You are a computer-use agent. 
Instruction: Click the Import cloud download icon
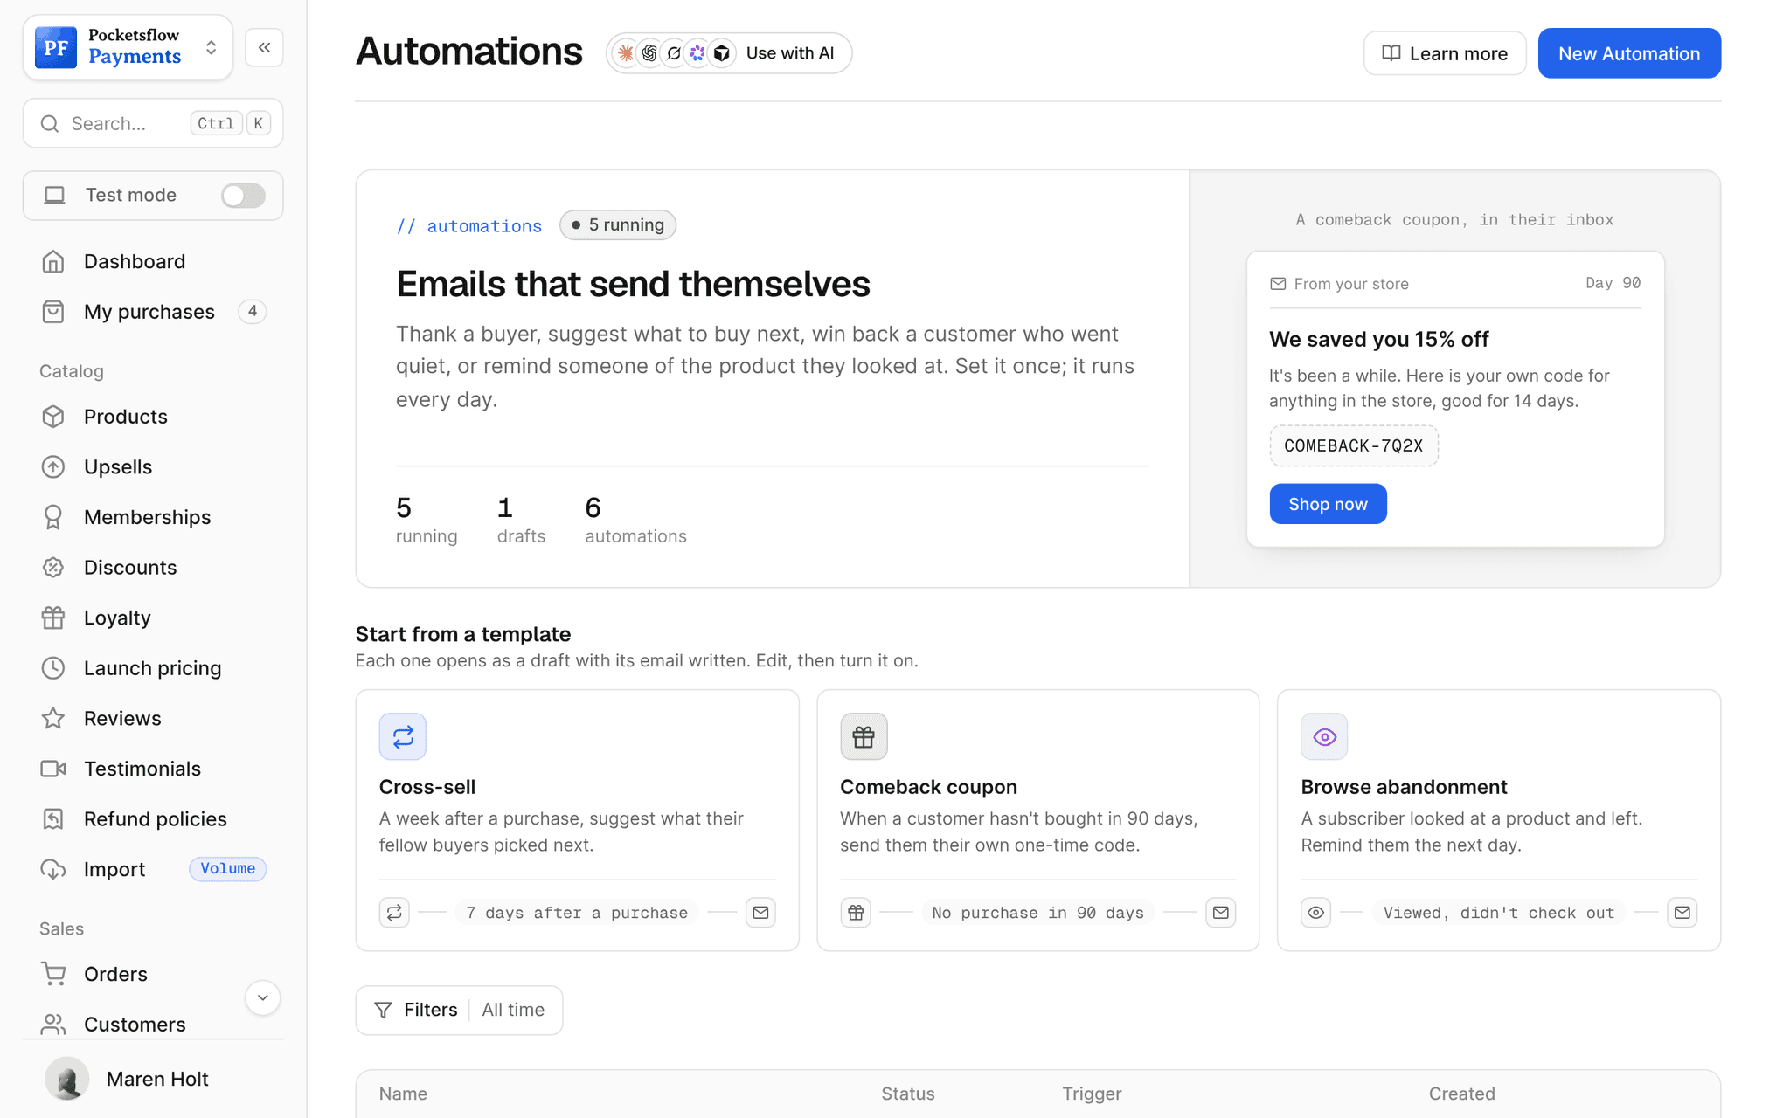53,869
